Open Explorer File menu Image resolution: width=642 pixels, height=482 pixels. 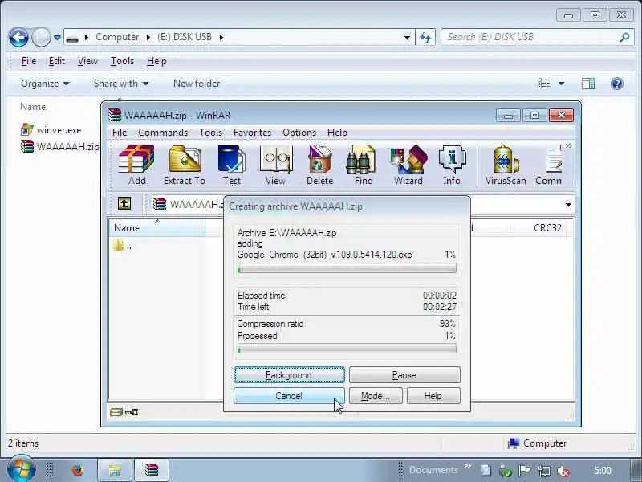pos(29,61)
